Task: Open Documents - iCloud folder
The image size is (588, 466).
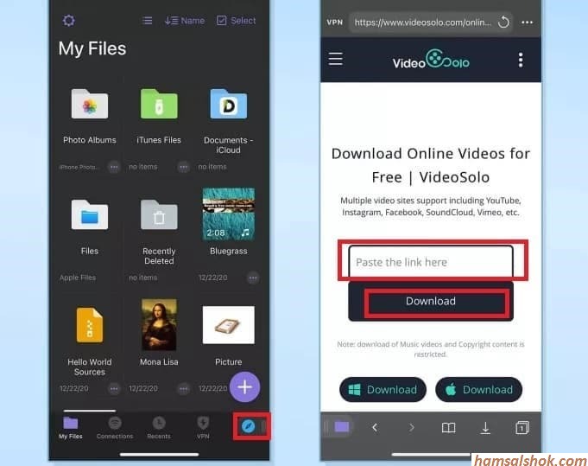Action: click(228, 104)
